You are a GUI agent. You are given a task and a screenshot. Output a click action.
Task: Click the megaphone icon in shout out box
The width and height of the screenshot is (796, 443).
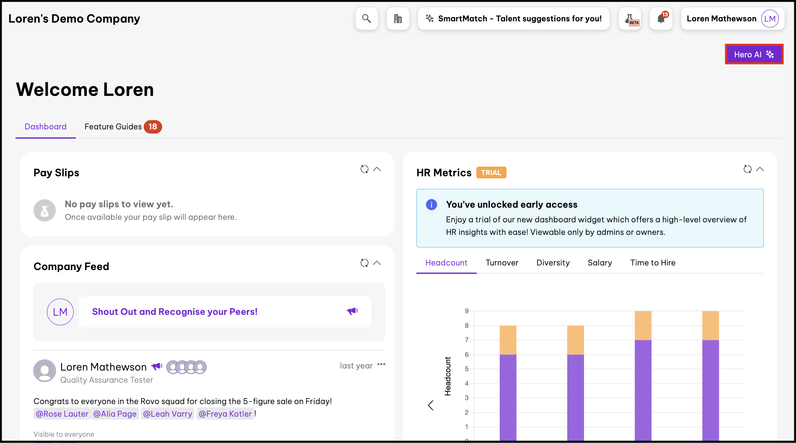352,311
